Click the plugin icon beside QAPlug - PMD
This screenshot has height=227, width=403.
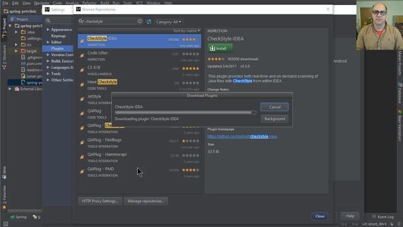pyautogui.click(x=82, y=172)
